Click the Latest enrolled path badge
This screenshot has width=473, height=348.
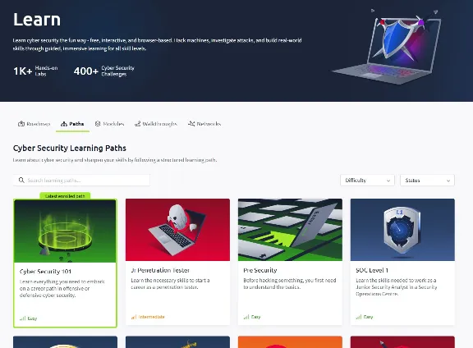click(65, 196)
